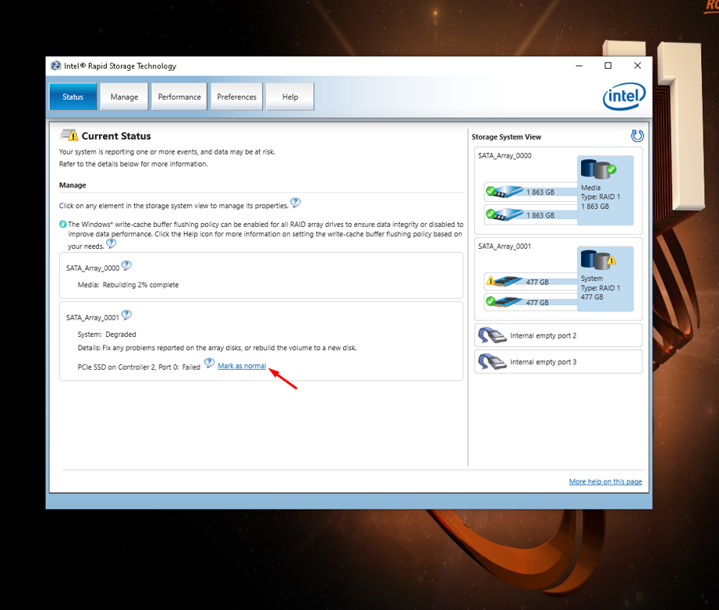Open help icon next to SATA_Array_0001 heading
The image size is (719, 610).
[126, 314]
